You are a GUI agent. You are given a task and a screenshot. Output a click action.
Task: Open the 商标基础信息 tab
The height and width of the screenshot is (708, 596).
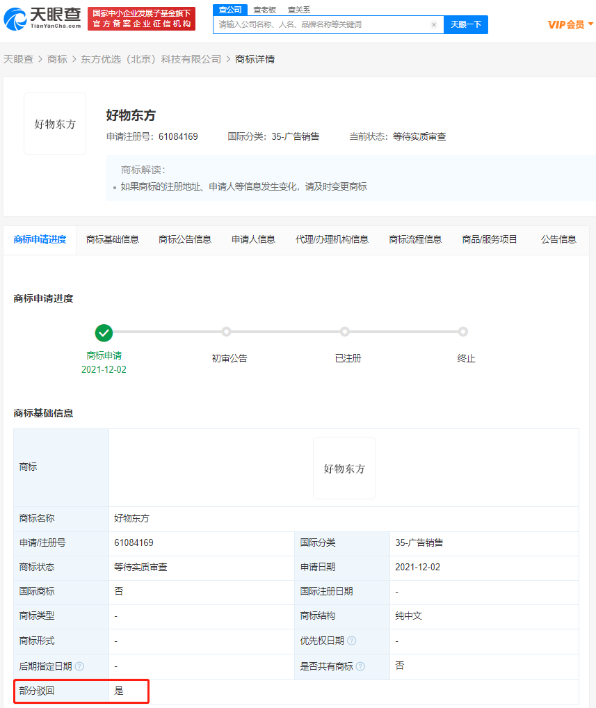113,239
